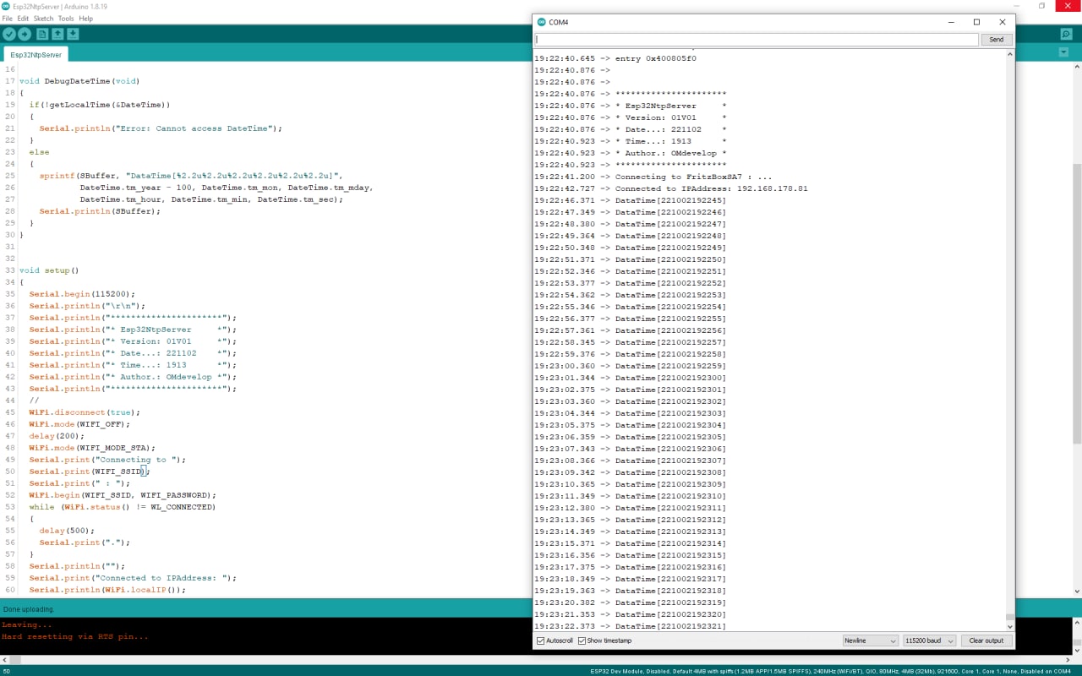Screen dimensions: 1082x676
Task: Open the Tools menu
Action: [x=66, y=19]
